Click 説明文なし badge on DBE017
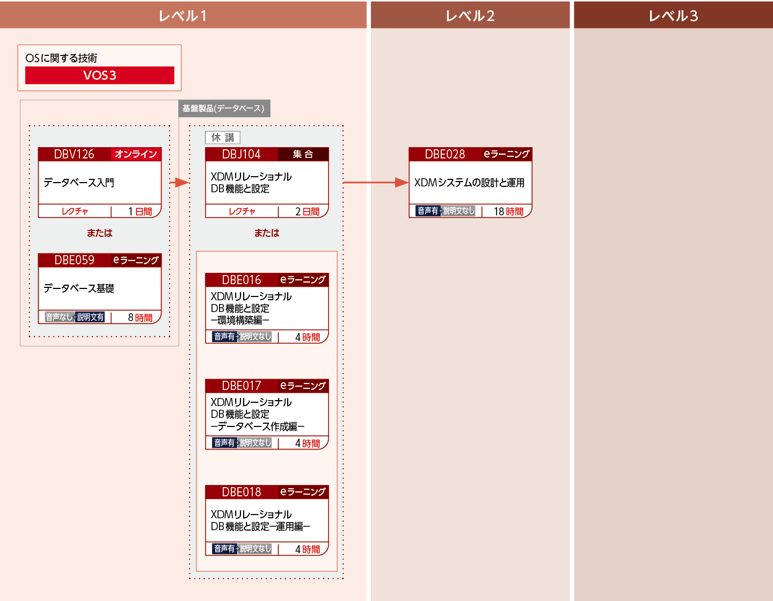The width and height of the screenshot is (773, 601). point(256,443)
